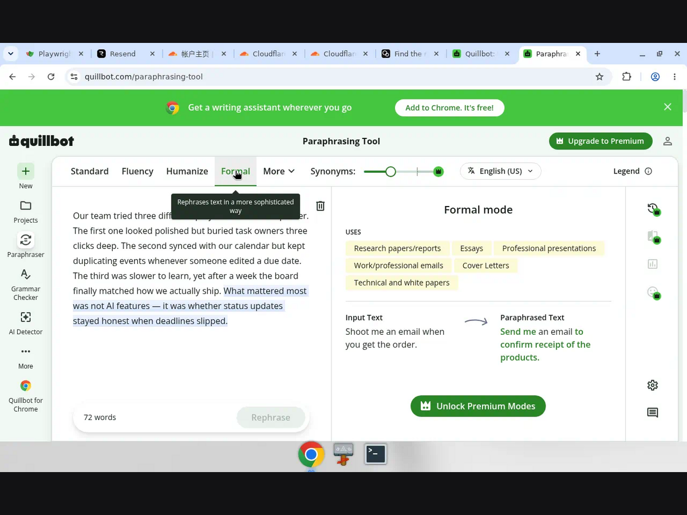687x515 pixels.
Task: Click the Professional presentations tag
Action: click(x=549, y=248)
